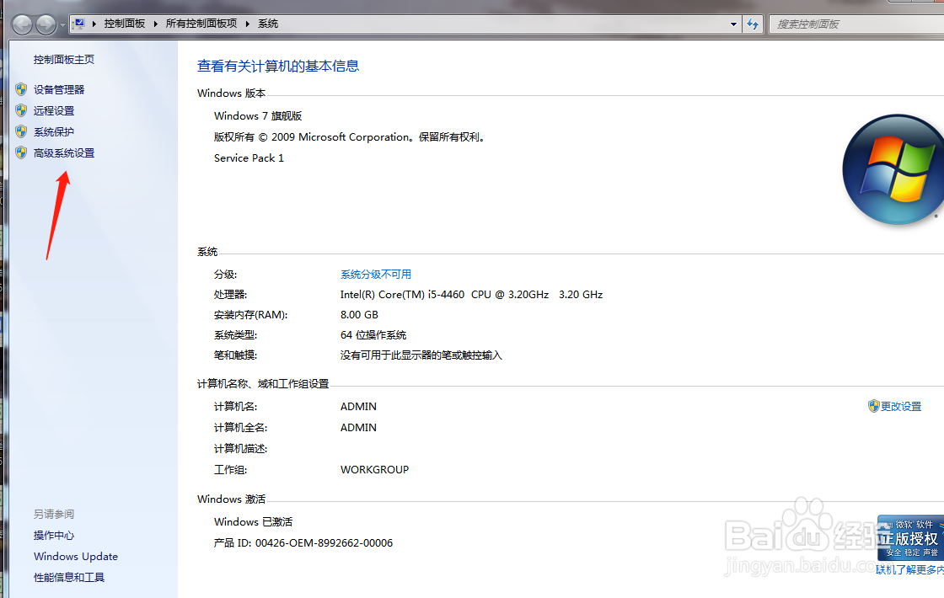This screenshot has width=944, height=598.
Task: Open 高级系统设置 link
Action: click(64, 152)
